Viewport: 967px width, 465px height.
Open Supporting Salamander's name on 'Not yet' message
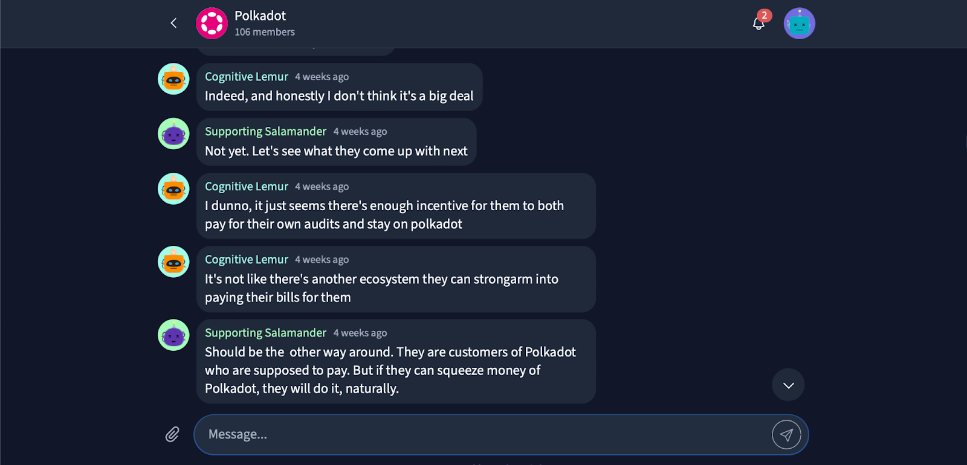pos(265,132)
